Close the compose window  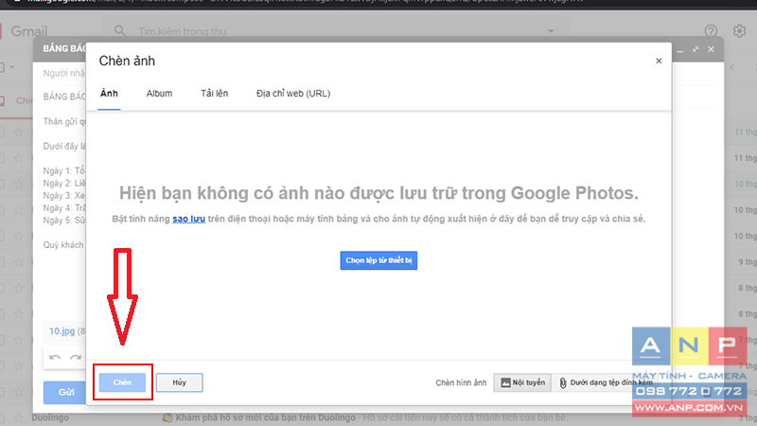click(x=711, y=49)
